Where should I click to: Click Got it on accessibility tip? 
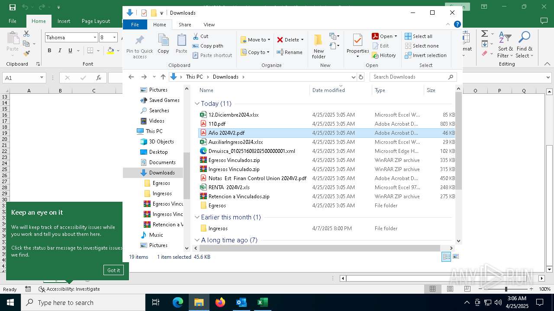[x=114, y=270]
